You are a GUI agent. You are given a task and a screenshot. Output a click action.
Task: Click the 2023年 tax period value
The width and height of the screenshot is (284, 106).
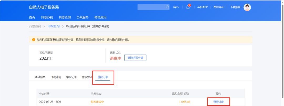click(46, 58)
